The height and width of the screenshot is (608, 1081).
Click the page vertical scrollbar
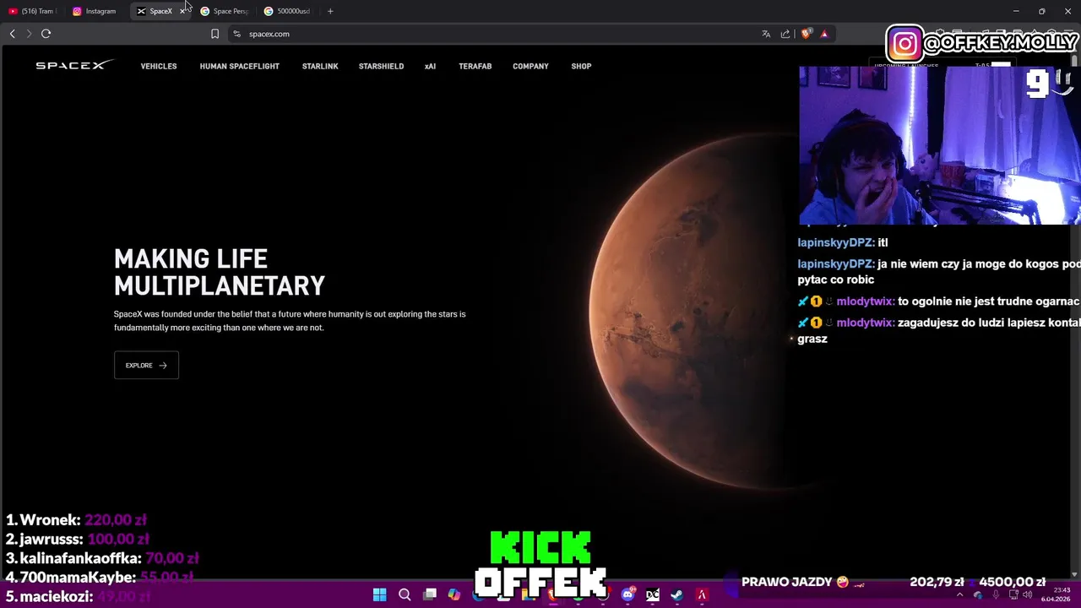1074,312
